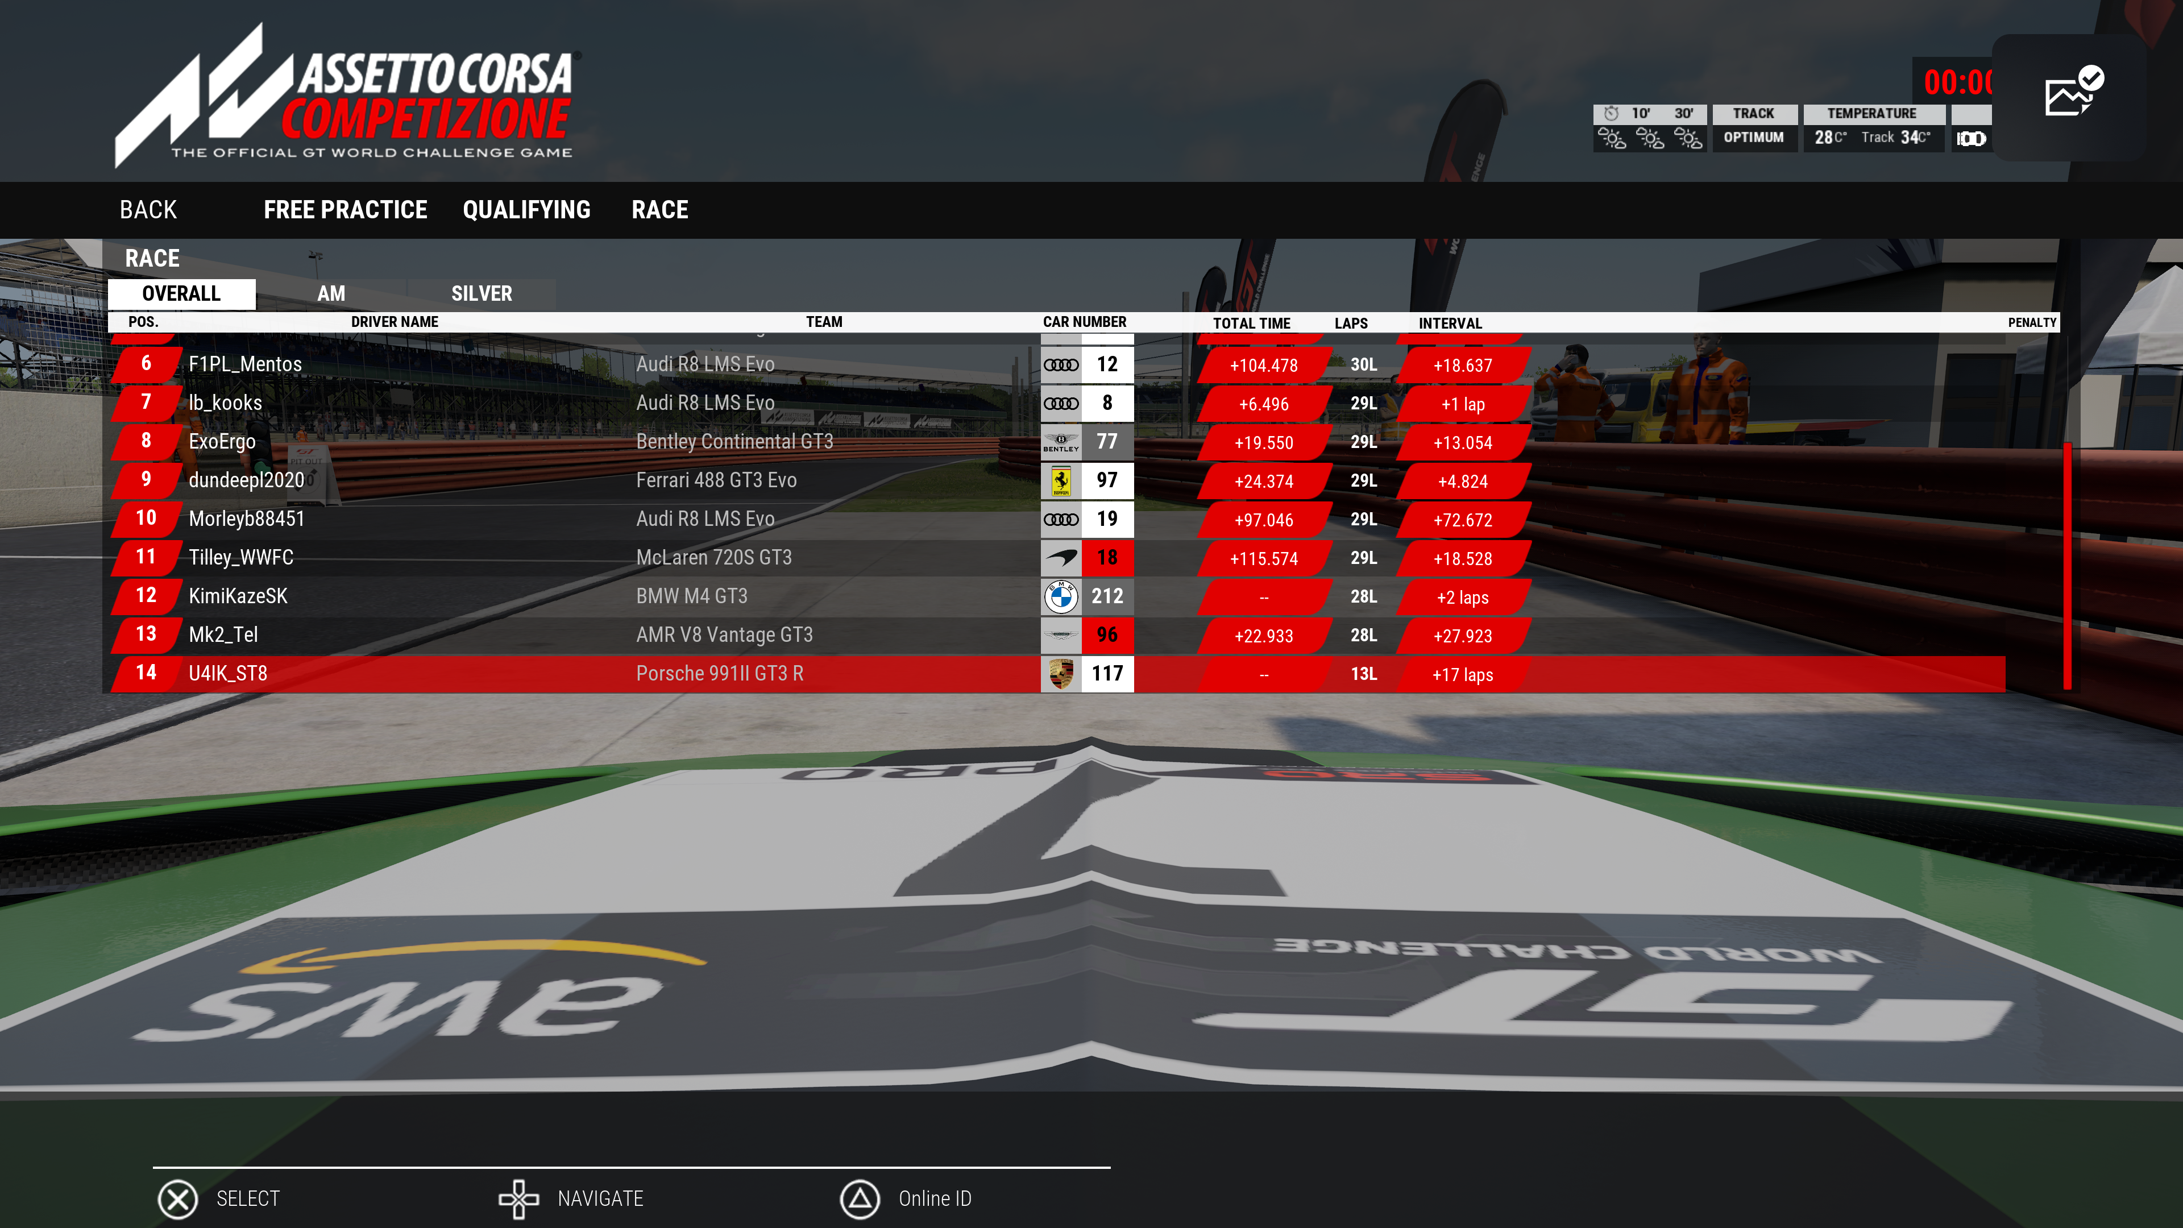Click the NAVIGATE prompt label
2183x1228 pixels.
tap(601, 1199)
